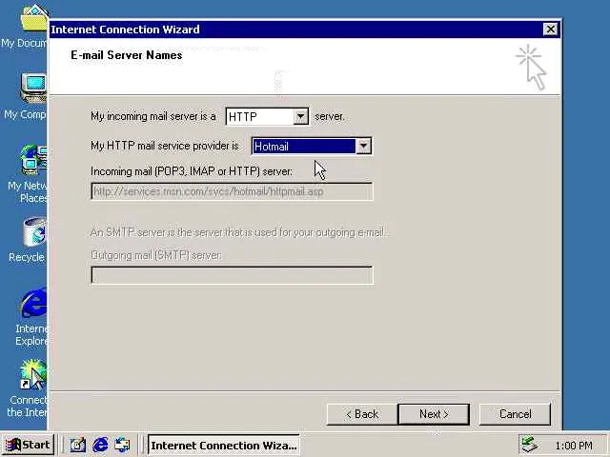
Task: Click the network tray icon near clock
Action: click(530, 445)
